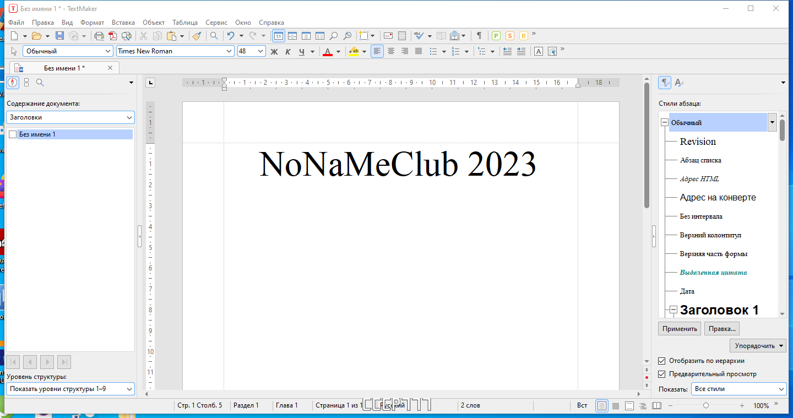The height and width of the screenshot is (418, 793).
Task: Open the Вставка menu
Action: pos(123,23)
